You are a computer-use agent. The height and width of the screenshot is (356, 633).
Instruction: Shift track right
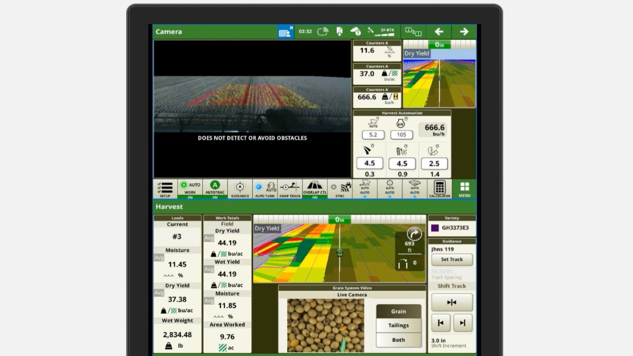click(463, 323)
